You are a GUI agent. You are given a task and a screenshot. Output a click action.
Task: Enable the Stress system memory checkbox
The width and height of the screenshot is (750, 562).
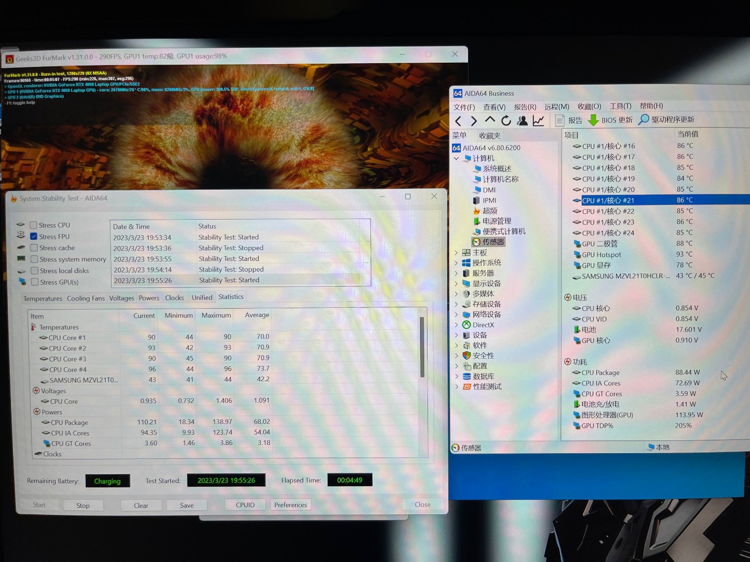(34, 259)
